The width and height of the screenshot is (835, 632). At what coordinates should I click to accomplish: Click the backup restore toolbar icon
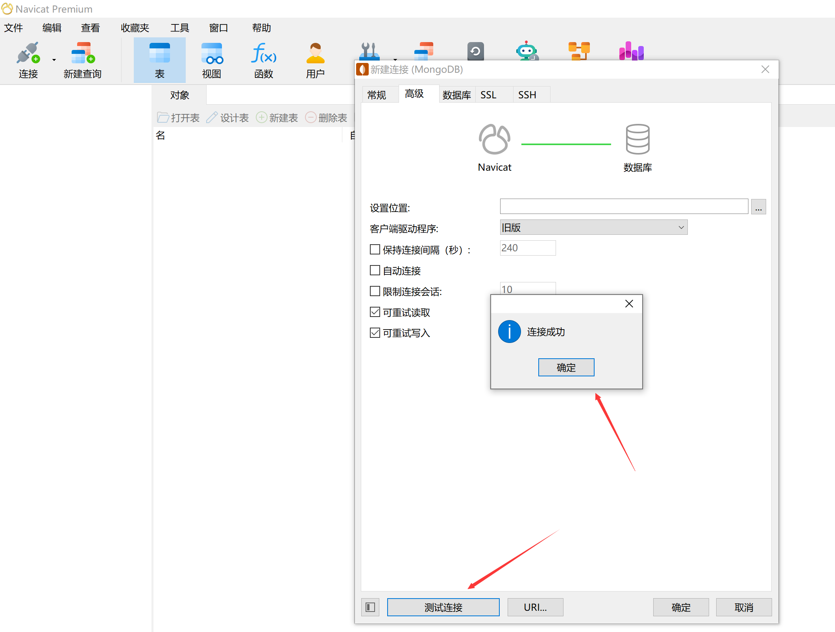(475, 51)
